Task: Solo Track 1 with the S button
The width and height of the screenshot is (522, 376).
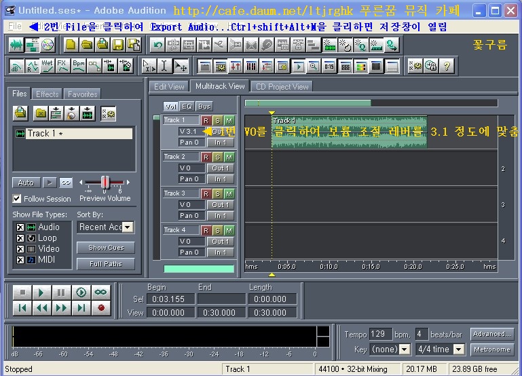Action: coord(217,120)
